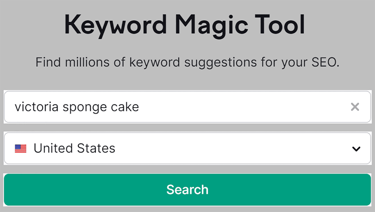Clear the keyword search field using the X icon

(x=355, y=107)
